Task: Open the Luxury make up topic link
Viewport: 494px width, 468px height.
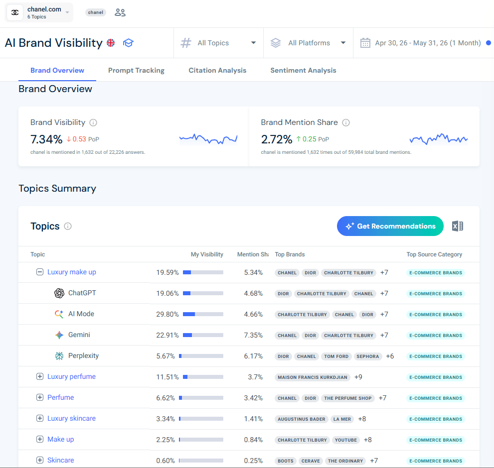Action: tap(72, 272)
